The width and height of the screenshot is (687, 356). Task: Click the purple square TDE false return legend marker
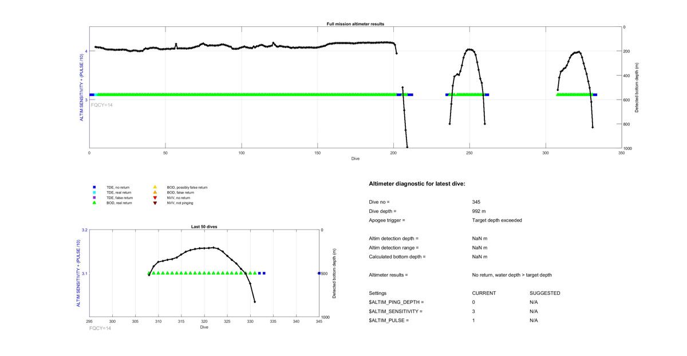tap(94, 197)
